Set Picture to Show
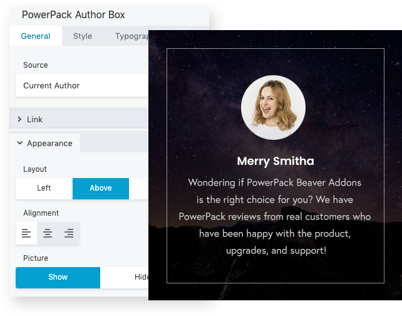The height and width of the screenshot is (316, 402). coord(58,278)
